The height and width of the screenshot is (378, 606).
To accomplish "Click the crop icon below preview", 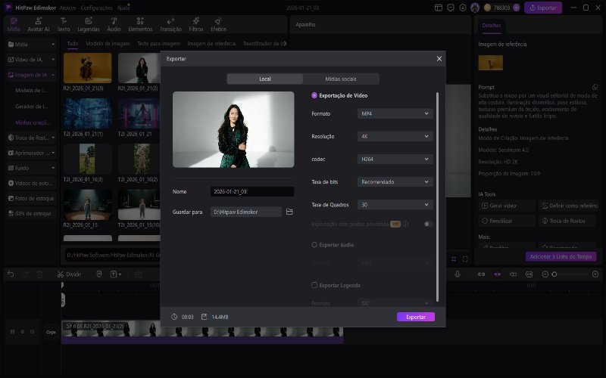I will click(454, 259).
